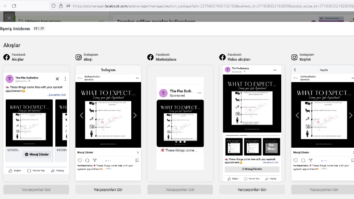This screenshot has height=199, width=354.
Task: Click Paylaş in Facebook feed preview
Action: (57, 171)
